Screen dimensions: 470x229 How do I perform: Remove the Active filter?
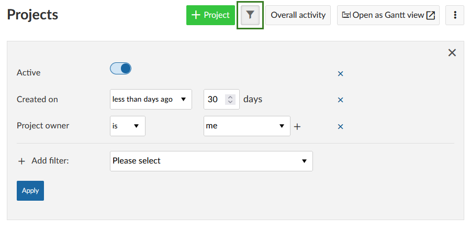click(340, 74)
